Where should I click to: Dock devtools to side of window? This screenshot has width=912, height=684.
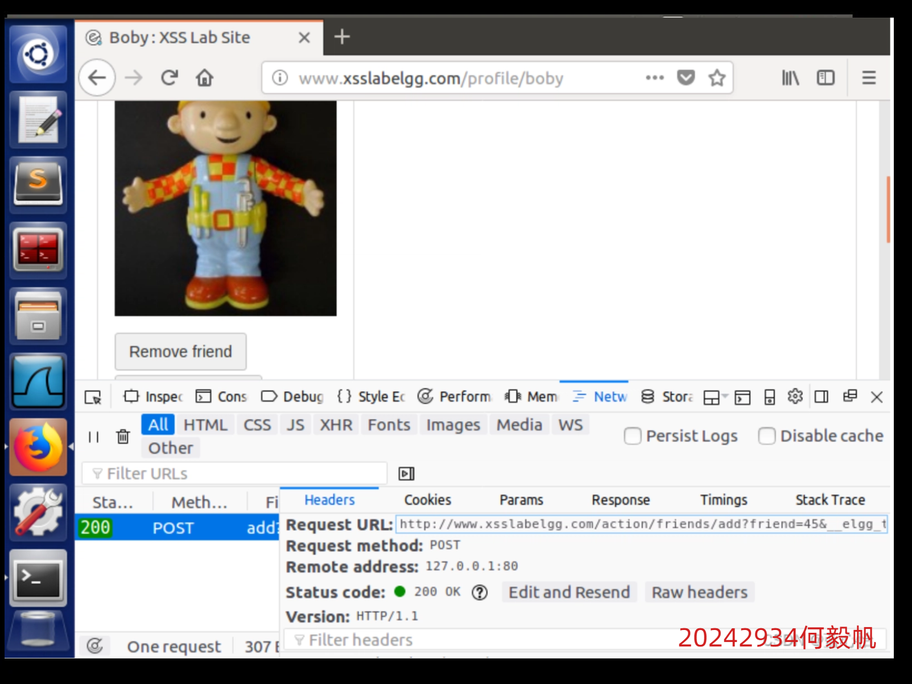(x=822, y=396)
